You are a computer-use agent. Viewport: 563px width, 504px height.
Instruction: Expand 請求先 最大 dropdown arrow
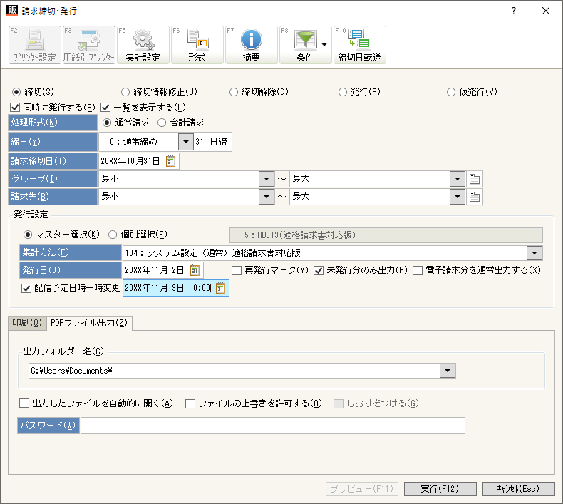coord(458,197)
